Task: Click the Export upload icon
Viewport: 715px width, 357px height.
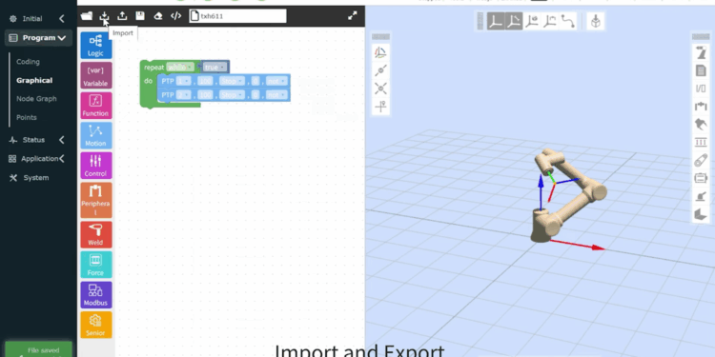Action: [x=122, y=16]
